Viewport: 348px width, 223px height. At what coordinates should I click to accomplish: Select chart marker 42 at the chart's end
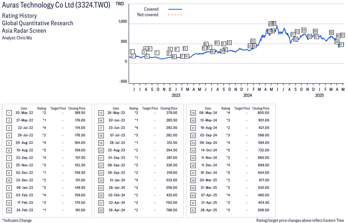342,35
